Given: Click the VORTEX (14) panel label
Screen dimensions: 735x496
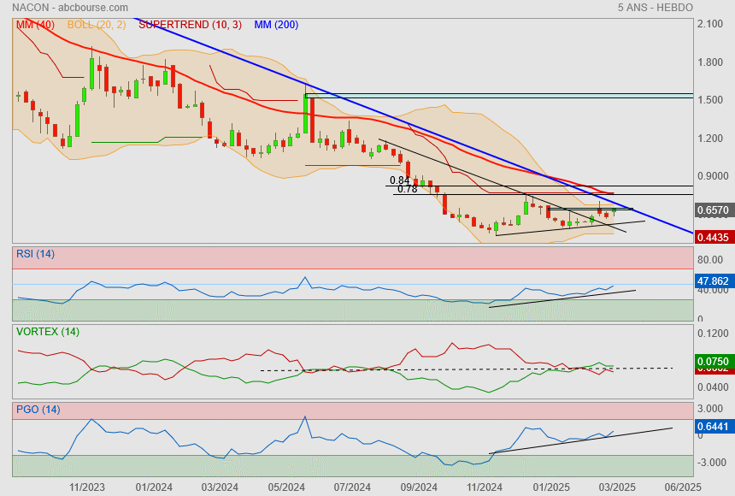Looking at the screenshot, I should pos(48,332).
